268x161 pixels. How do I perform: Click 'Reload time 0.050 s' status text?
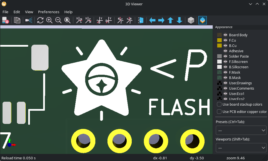click(x=18, y=158)
